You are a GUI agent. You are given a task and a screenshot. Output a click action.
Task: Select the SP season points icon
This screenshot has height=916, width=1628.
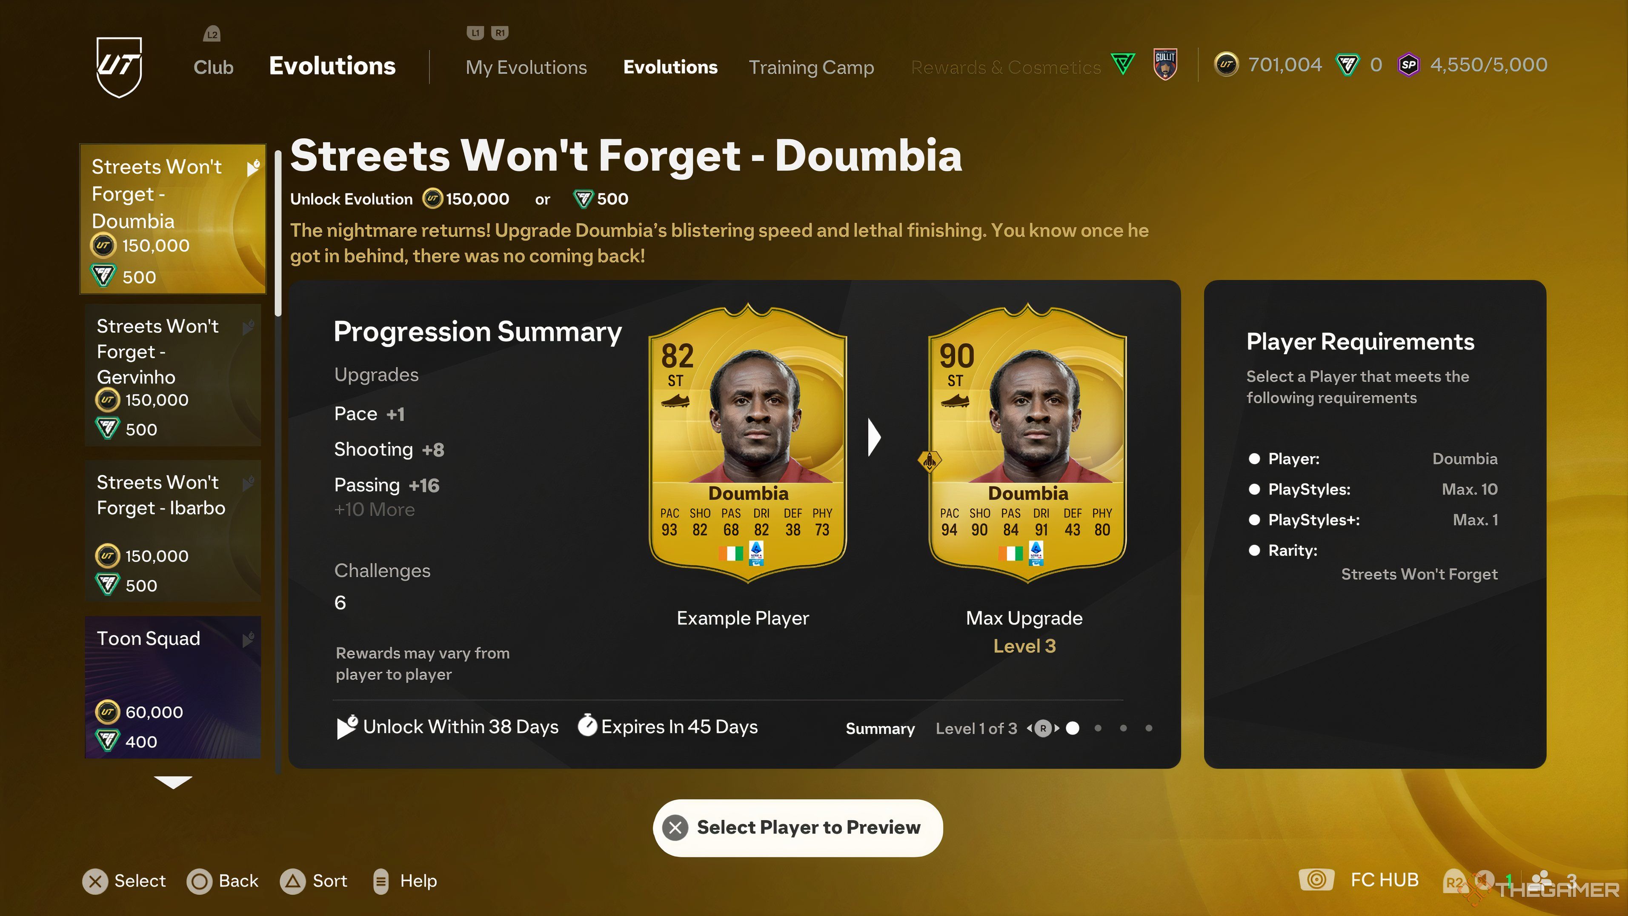(1408, 64)
